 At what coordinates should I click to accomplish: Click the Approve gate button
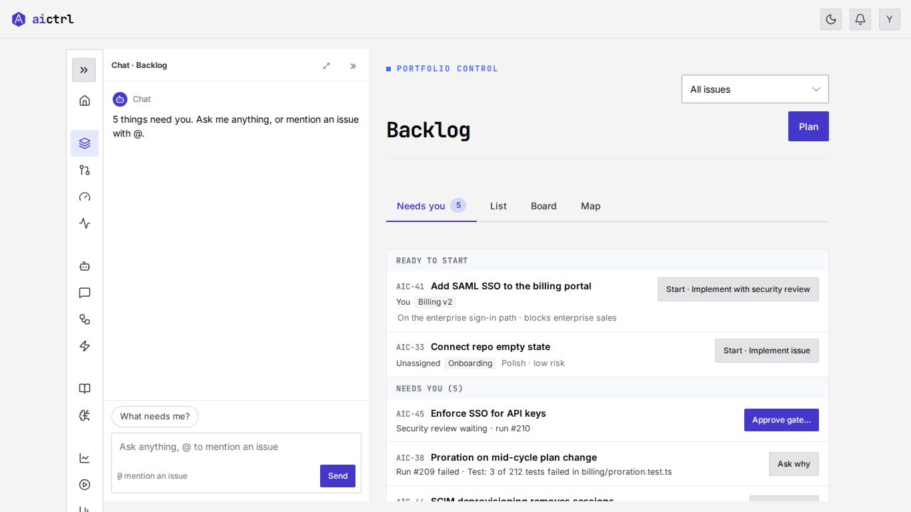click(782, 420)
